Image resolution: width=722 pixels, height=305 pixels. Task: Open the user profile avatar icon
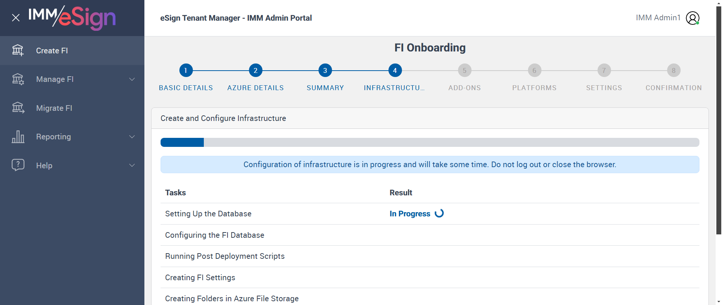pyautogui.click(x=692, y=18)
